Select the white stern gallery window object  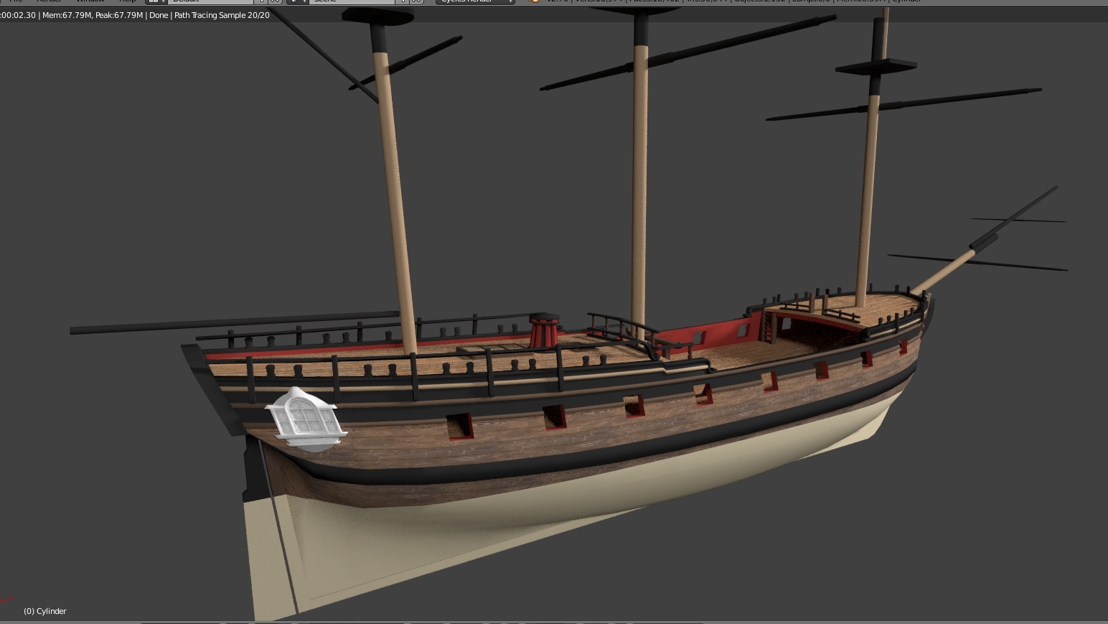click(306, 419)
